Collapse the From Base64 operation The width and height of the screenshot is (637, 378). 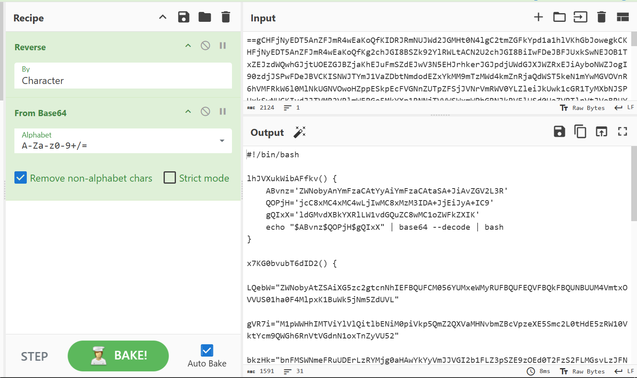click(188, 112)
